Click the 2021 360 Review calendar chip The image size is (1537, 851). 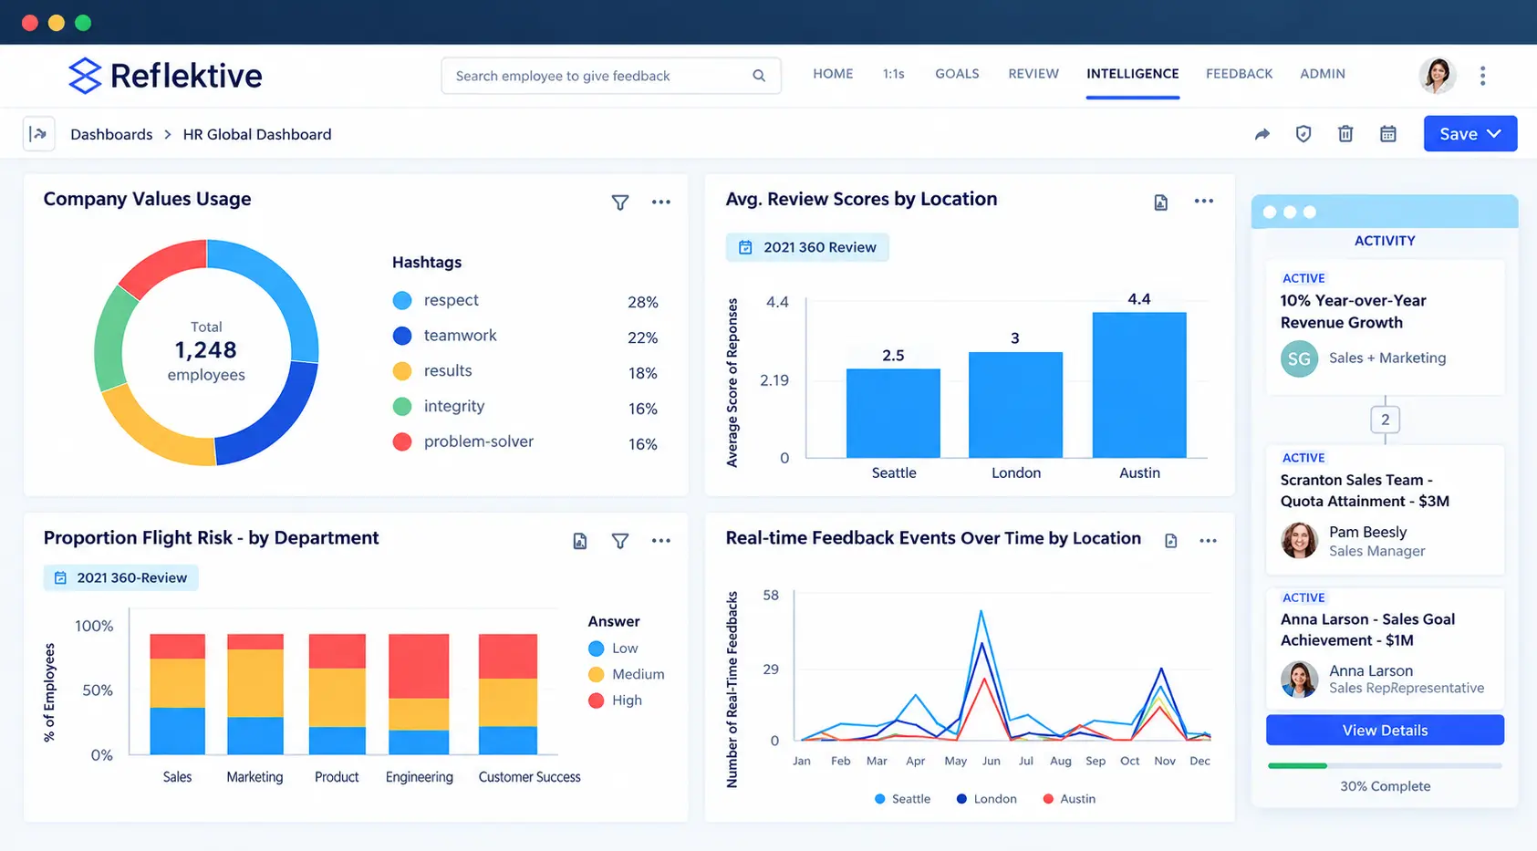click(807, 247)
